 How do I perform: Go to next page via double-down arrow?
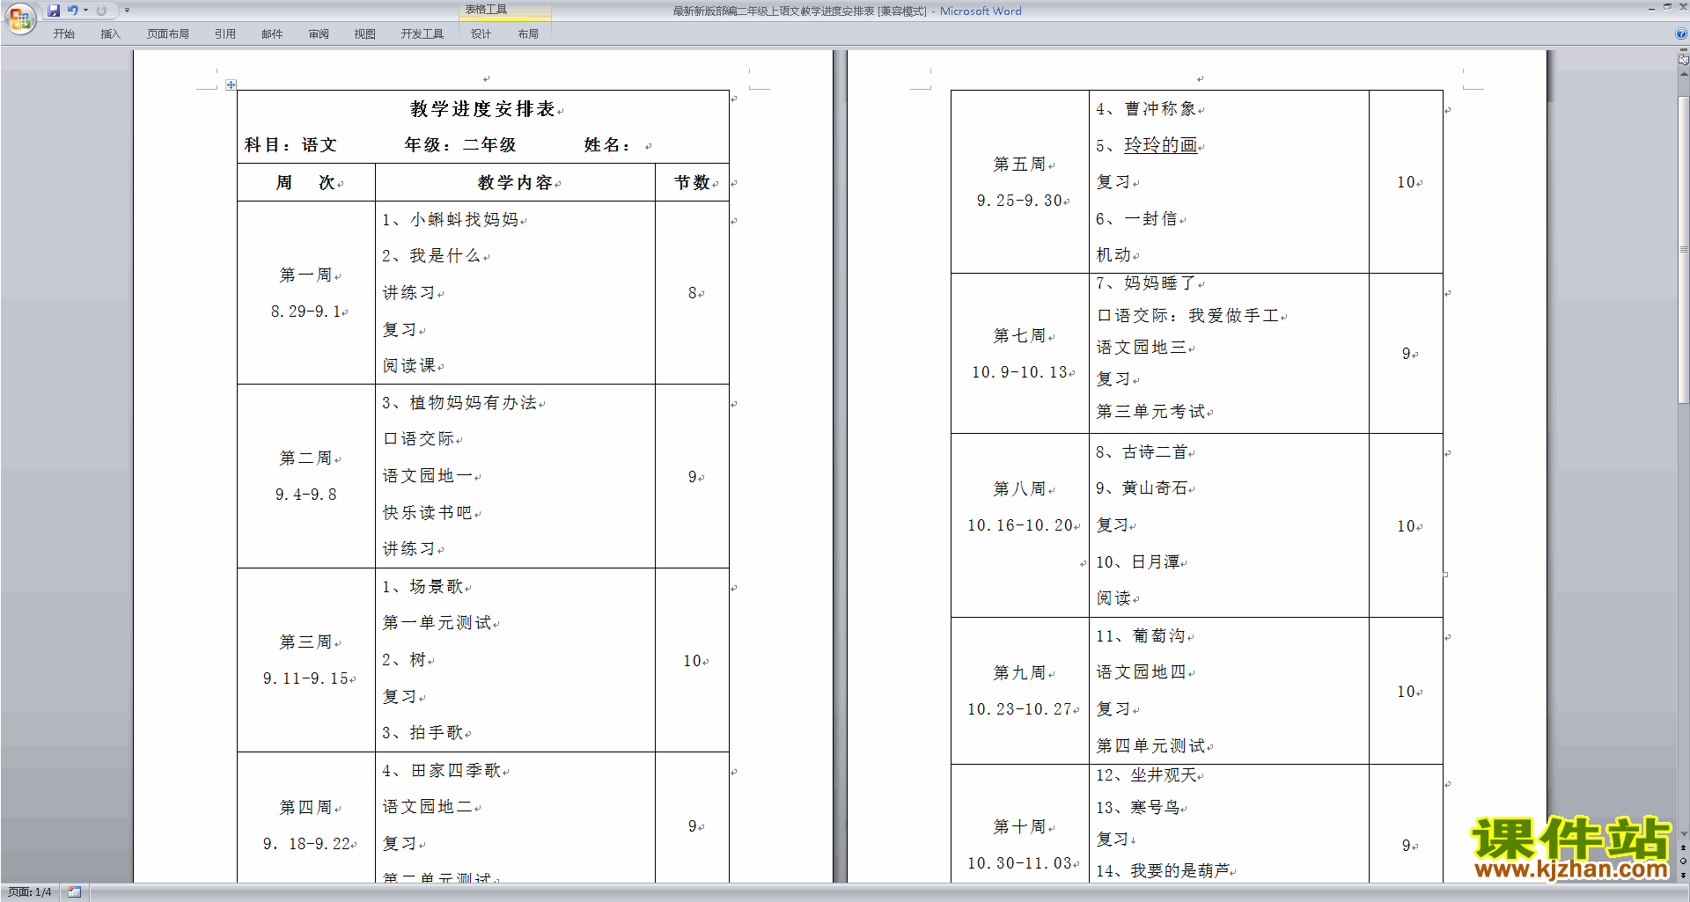[1683, 875]
